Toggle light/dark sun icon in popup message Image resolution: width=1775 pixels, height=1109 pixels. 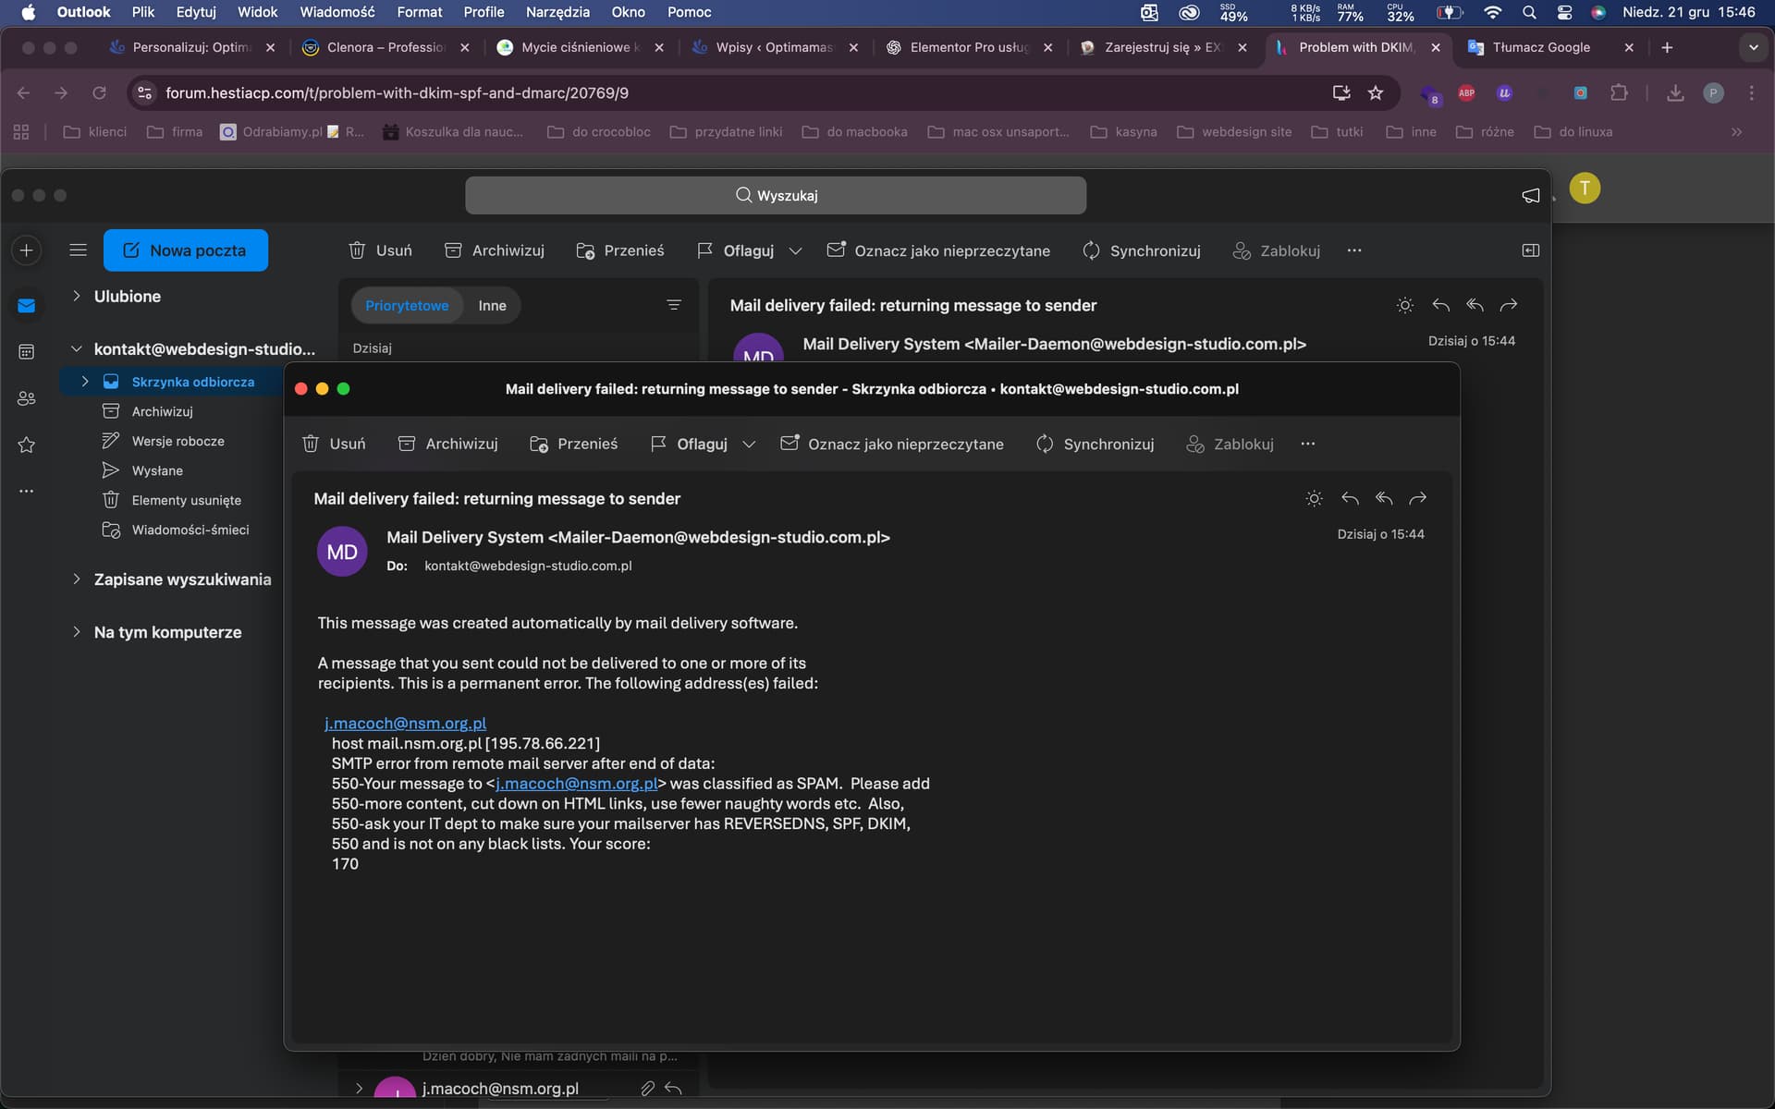point(1314,498)
